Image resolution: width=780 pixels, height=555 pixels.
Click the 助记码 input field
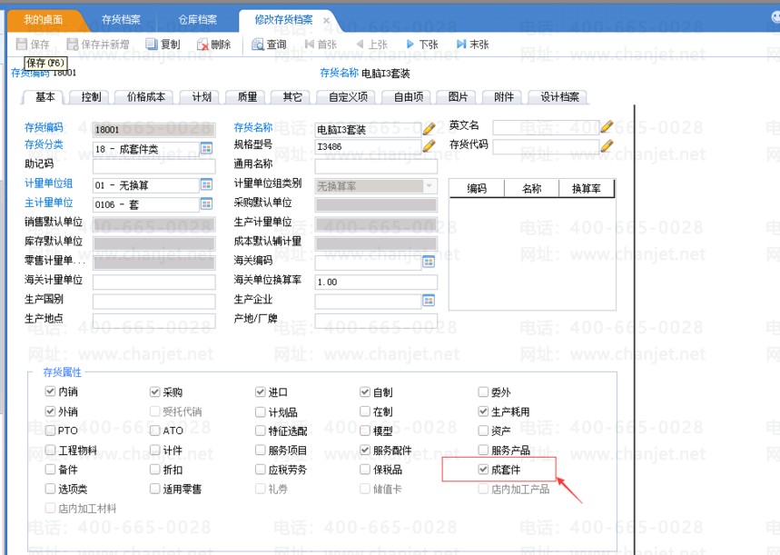[x=154, y=166]
